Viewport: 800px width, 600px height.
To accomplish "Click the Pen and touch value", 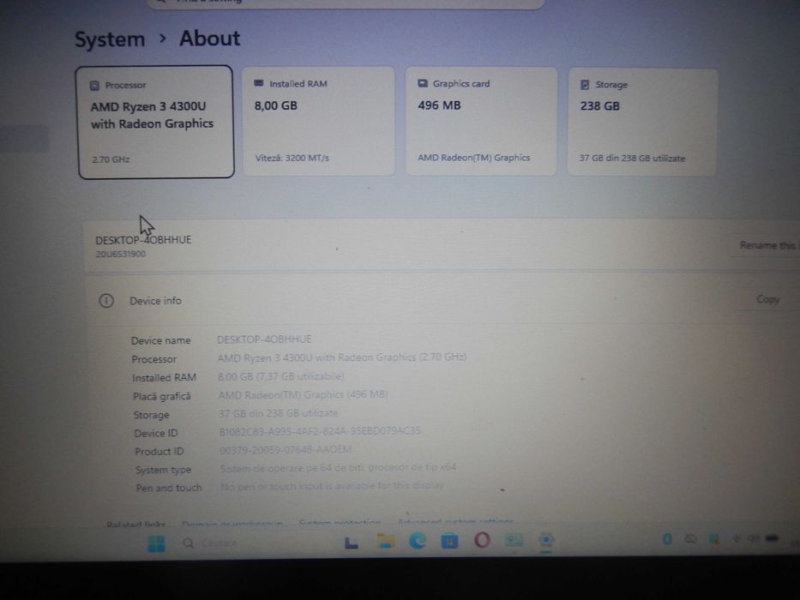I will (332, 486).
